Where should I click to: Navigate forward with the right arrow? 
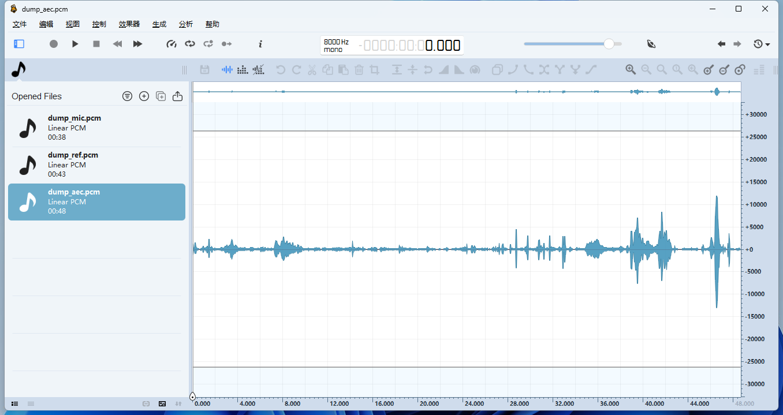(x=737, y=44)
